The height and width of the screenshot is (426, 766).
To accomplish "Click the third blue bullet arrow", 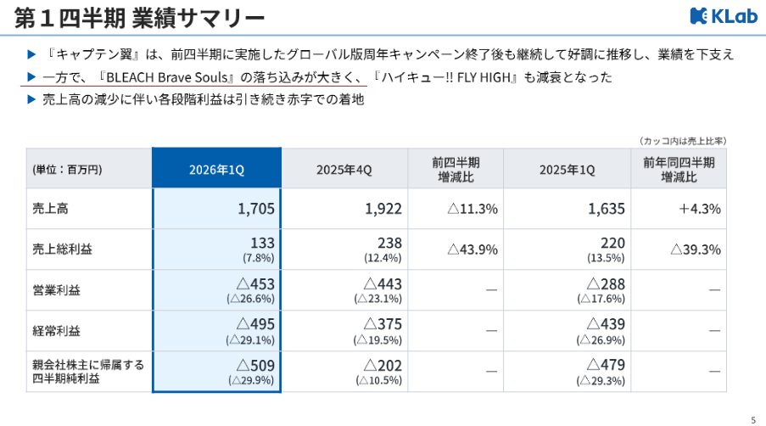I will click(31, 99).
